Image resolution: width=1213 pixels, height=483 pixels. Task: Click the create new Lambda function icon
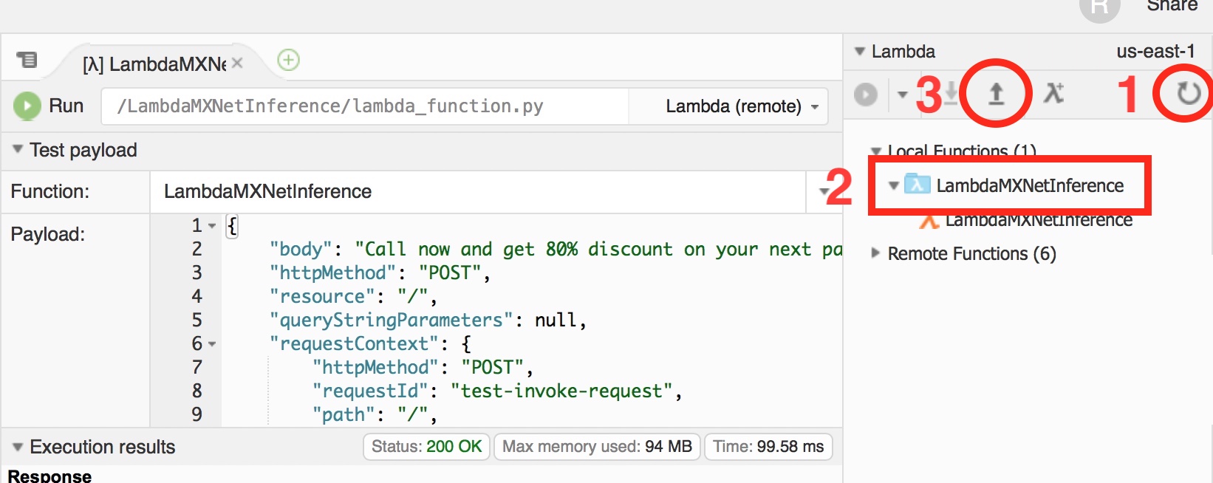[1053, 93]
